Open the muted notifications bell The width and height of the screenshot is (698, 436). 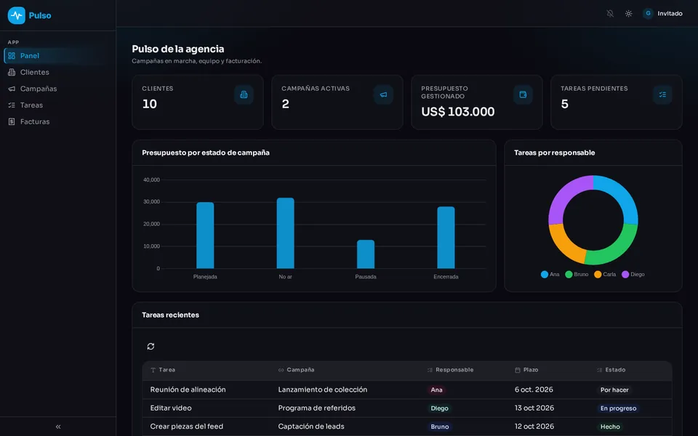pos(610,14)
